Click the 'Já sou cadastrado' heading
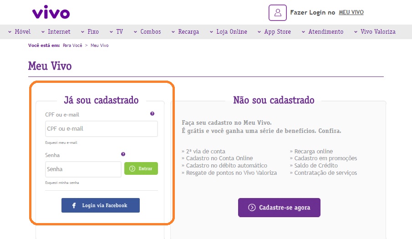The width and height of the screenshot is (412, 239). pyautogui.click(x=101, y=100)
